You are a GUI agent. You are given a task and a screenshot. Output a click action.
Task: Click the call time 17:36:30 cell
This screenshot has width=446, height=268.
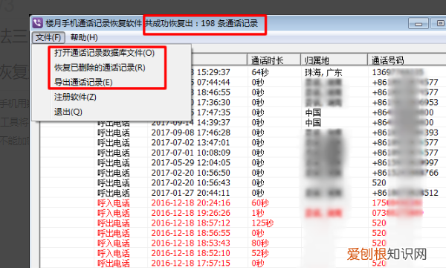[213, 103]
